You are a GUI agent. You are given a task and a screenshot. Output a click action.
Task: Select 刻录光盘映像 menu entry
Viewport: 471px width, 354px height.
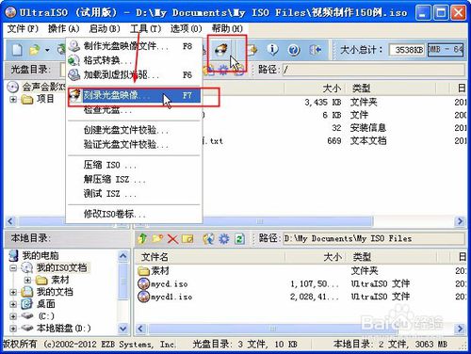click(x=135, y=95)
